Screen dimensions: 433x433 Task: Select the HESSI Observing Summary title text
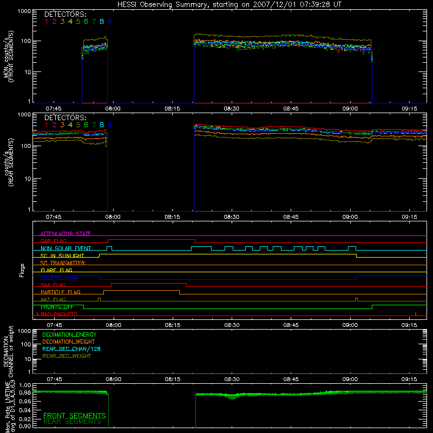pyautogui.click(x=229, y=4)
